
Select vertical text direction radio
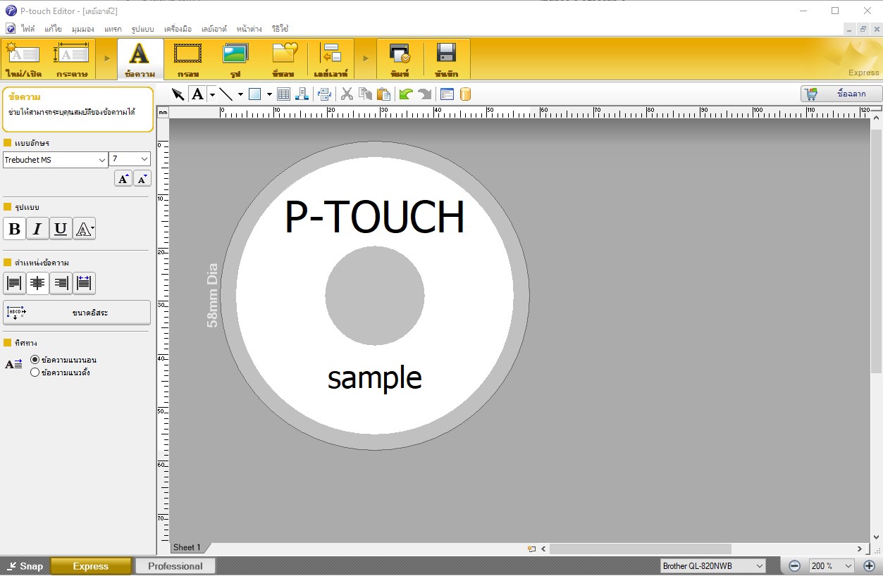35,372
